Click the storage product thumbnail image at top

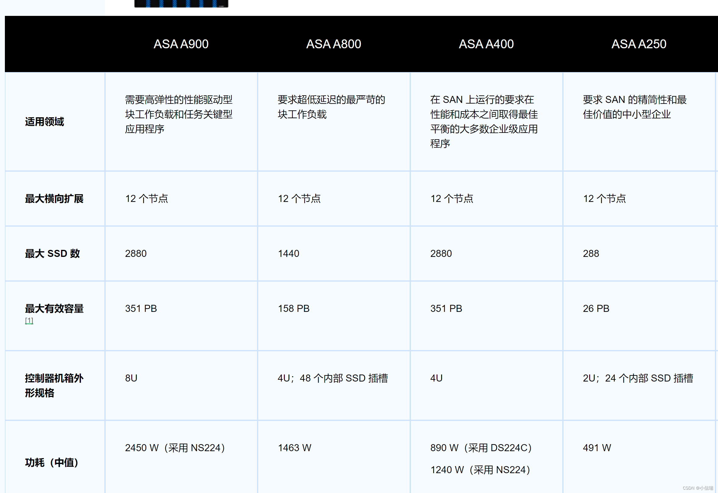tap(181, 3)
